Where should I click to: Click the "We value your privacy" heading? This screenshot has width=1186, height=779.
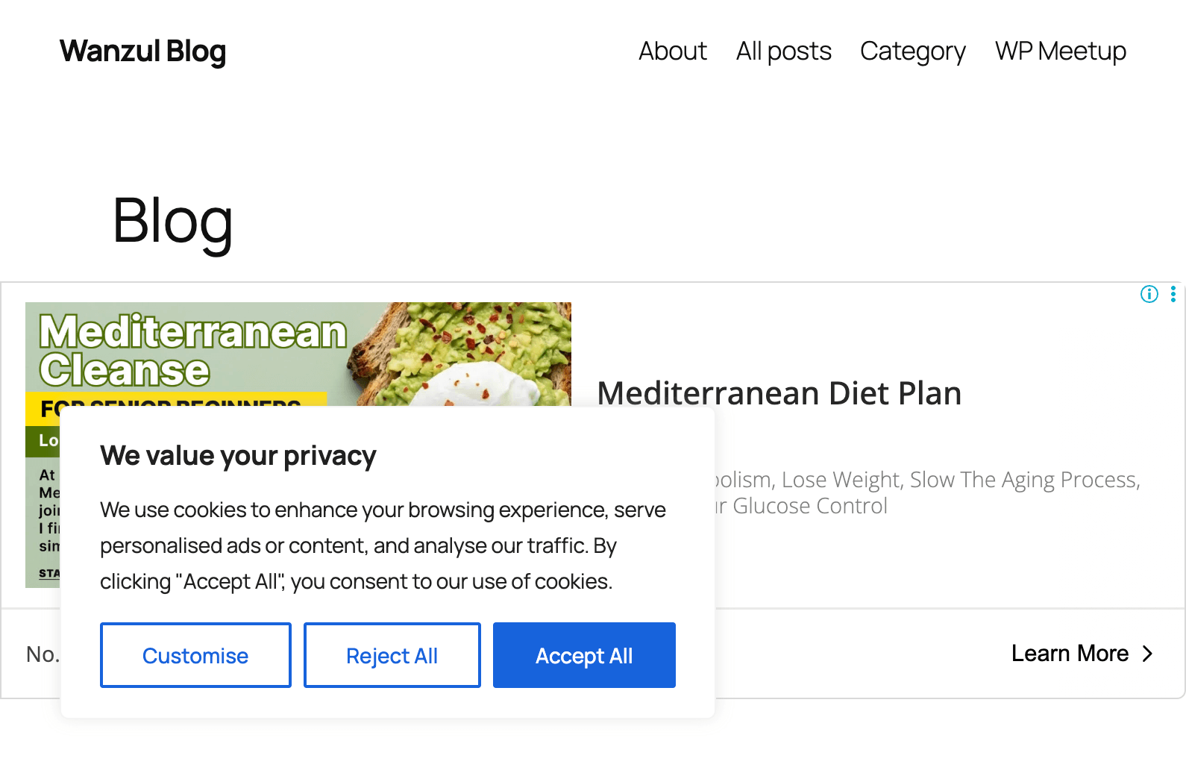pos(238,455)
